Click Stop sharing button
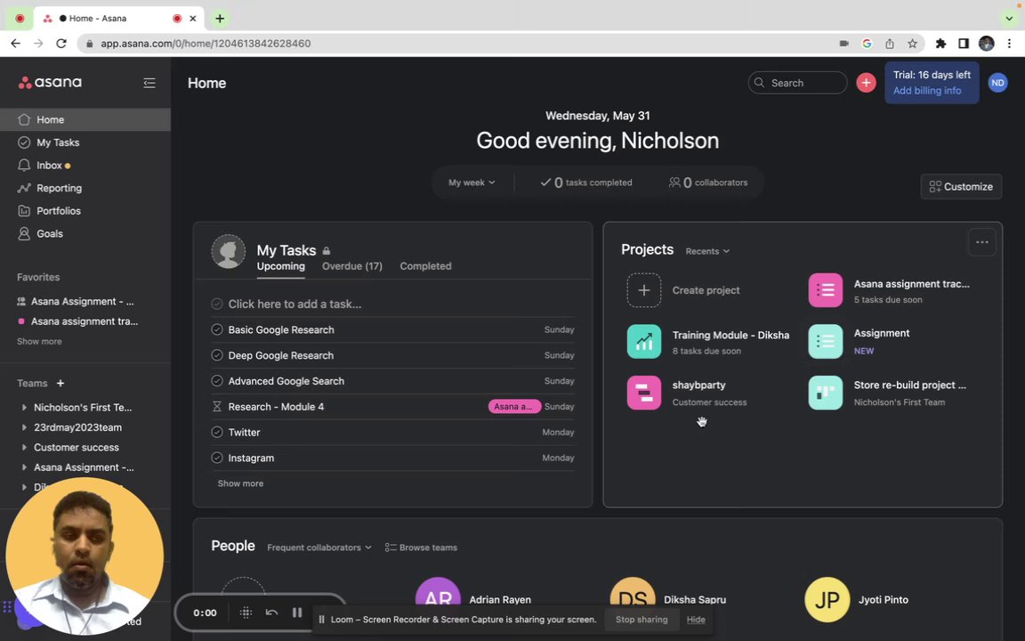The image size is (1025, 641). coord(642,620)
